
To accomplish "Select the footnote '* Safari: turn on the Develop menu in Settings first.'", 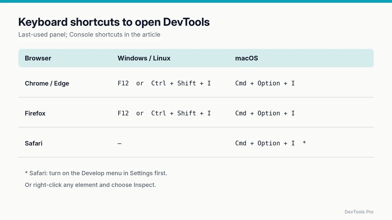I will (96, 173).
